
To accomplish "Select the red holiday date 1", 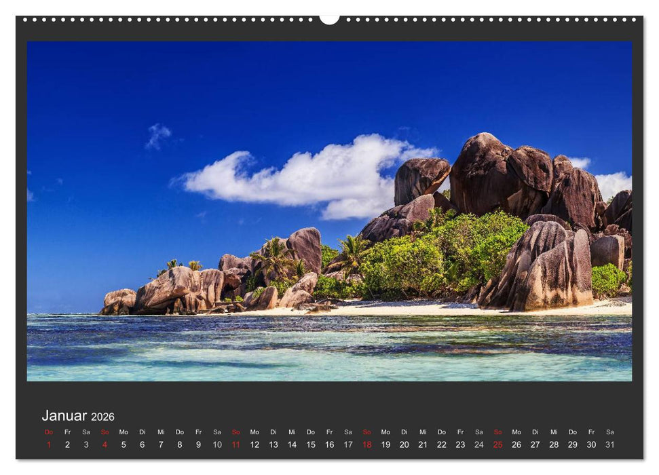I will (49, 444).
